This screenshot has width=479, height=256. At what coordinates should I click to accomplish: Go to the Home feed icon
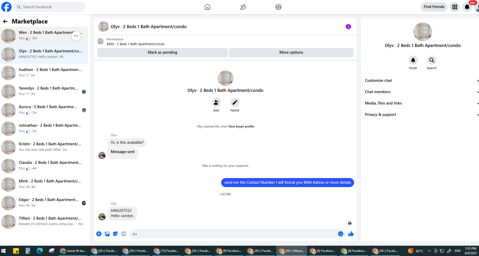point(207,7)
